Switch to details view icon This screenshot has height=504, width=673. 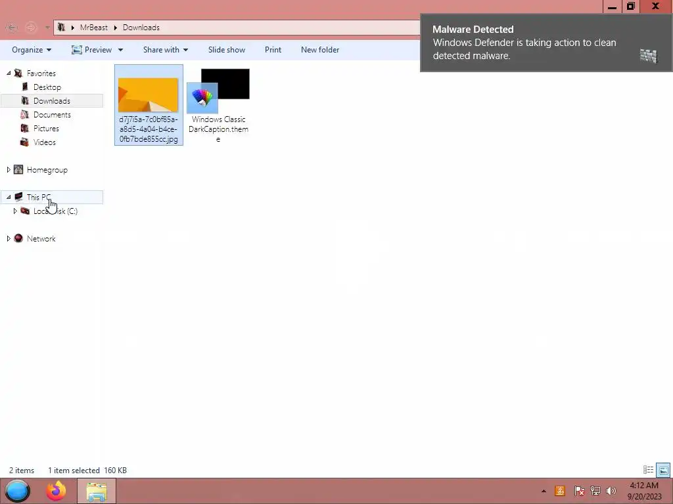point(648,470)
